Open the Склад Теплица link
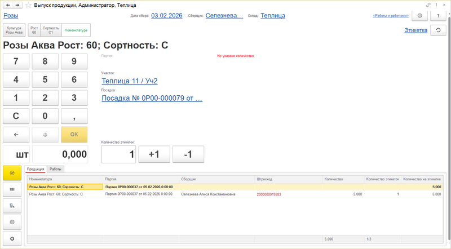The height and width of the screenshot is (249, 451). 273,16
